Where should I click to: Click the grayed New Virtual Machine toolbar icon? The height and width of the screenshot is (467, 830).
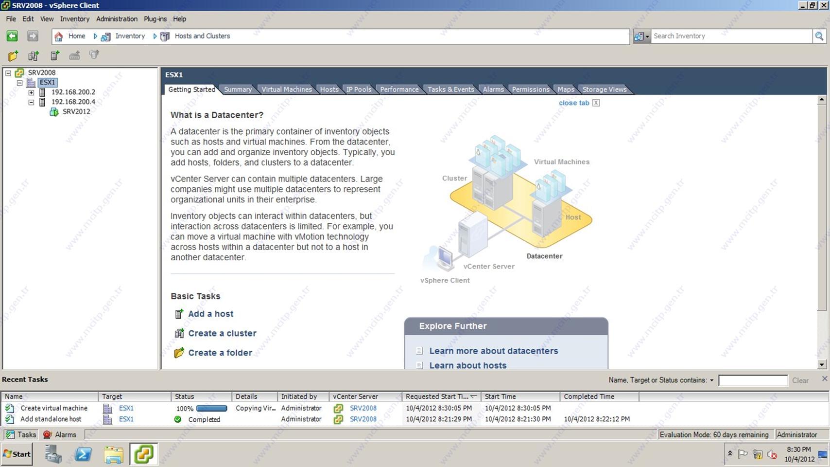click(74, 55)
